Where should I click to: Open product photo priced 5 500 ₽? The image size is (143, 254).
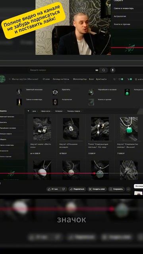pos(100,129)
